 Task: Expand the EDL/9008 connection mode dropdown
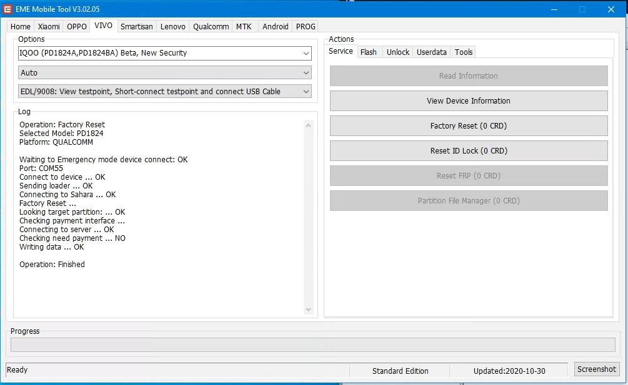coord(164,92)
